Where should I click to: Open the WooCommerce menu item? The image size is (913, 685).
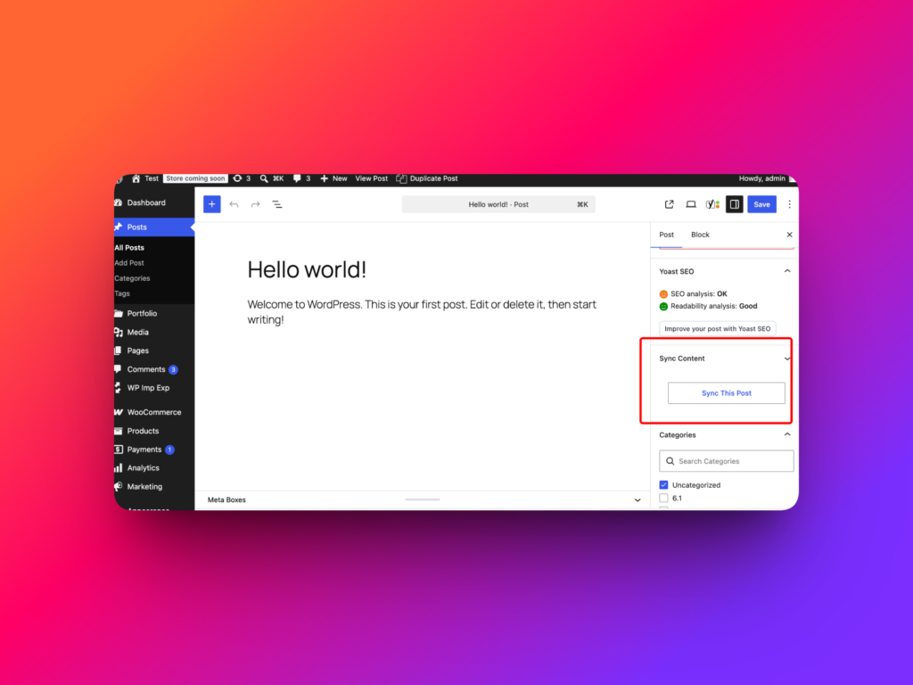(154, 412)
